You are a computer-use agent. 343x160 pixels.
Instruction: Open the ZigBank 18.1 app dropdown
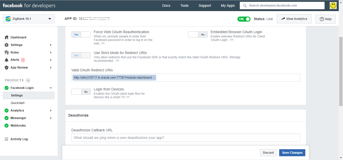(x=29, y=19)
